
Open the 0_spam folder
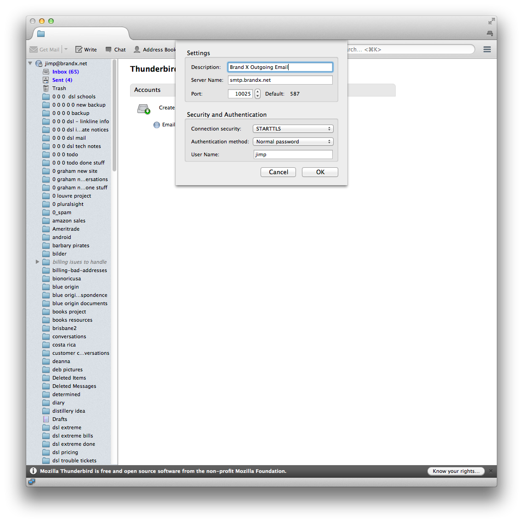pyautogui.click(x=62, y=212)
